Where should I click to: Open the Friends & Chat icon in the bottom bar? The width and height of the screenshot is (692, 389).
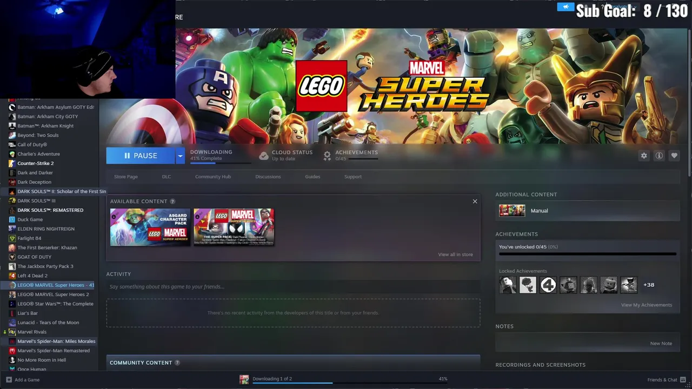pyautogui.click(x=683, y=380)
